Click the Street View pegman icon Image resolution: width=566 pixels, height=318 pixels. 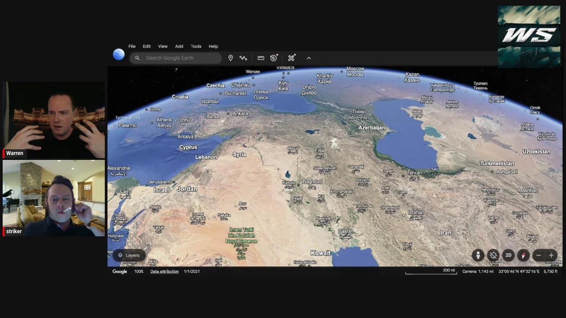point(478,255)
